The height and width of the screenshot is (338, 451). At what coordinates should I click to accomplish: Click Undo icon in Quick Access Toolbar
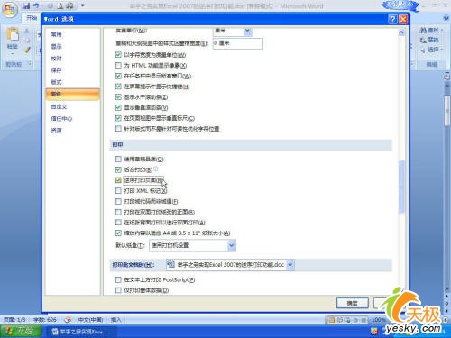point(36,5)
